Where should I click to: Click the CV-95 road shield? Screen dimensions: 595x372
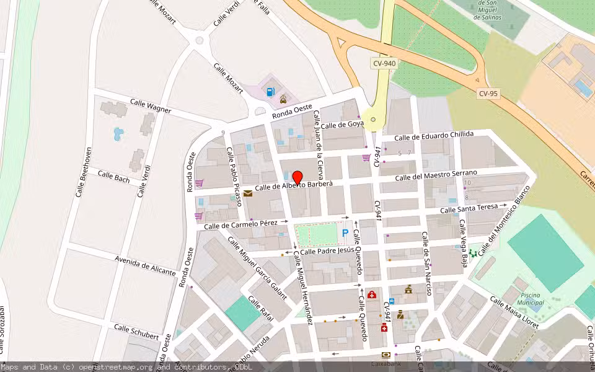pos(488,94)
